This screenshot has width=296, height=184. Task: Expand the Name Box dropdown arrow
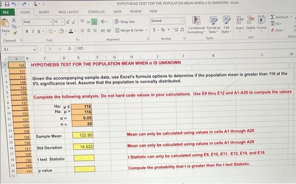click(x=35, y=50)
